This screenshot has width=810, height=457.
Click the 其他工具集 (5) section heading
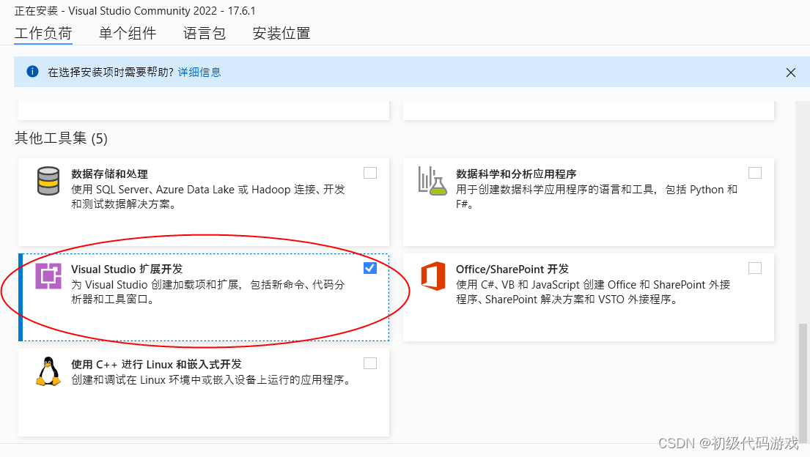[x=61, y=138]
